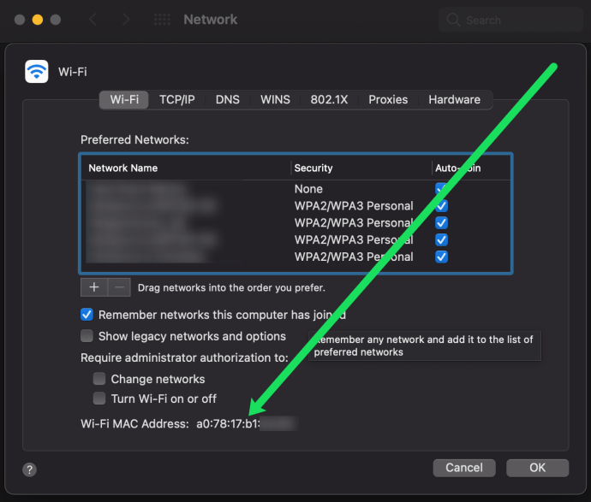This screenshot has width=591, height=502.
Task: Check Turn Wi-Fi on or off box
Action: pyautogui.click(x=99, y=399)
